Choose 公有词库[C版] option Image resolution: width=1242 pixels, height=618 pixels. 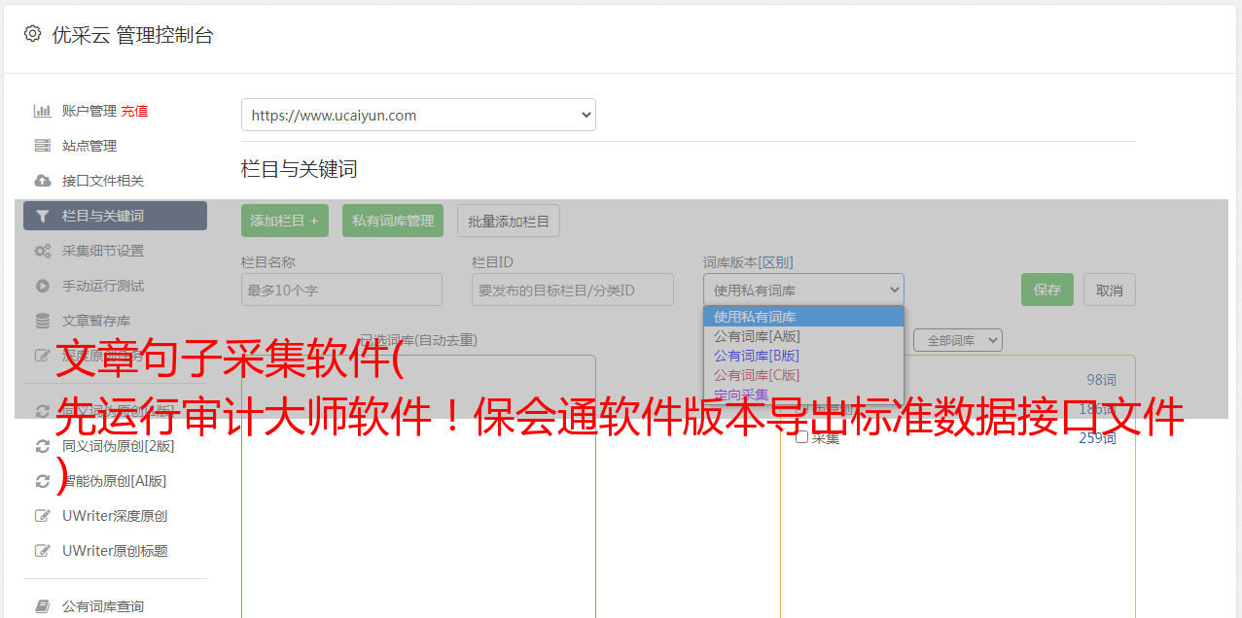pyautogui.click(x=803, y=375)
